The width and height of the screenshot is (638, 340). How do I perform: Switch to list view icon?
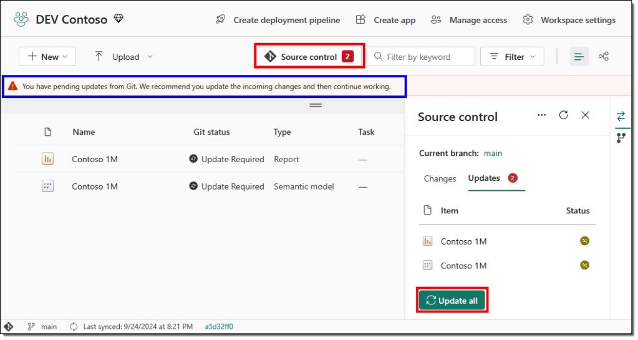tap(579, 57)
